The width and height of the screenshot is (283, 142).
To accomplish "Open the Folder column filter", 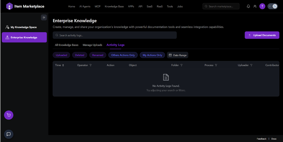I will click(182, 65).
